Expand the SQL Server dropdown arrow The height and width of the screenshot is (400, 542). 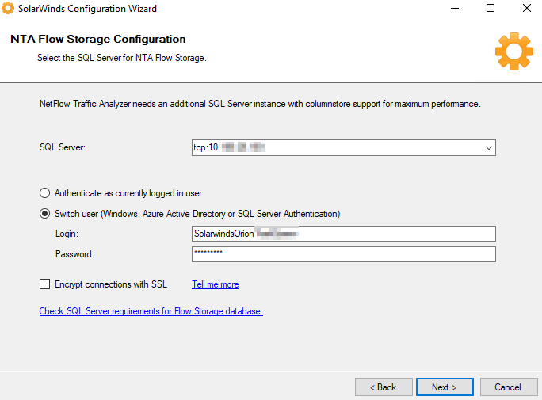[x=488, y=147]
